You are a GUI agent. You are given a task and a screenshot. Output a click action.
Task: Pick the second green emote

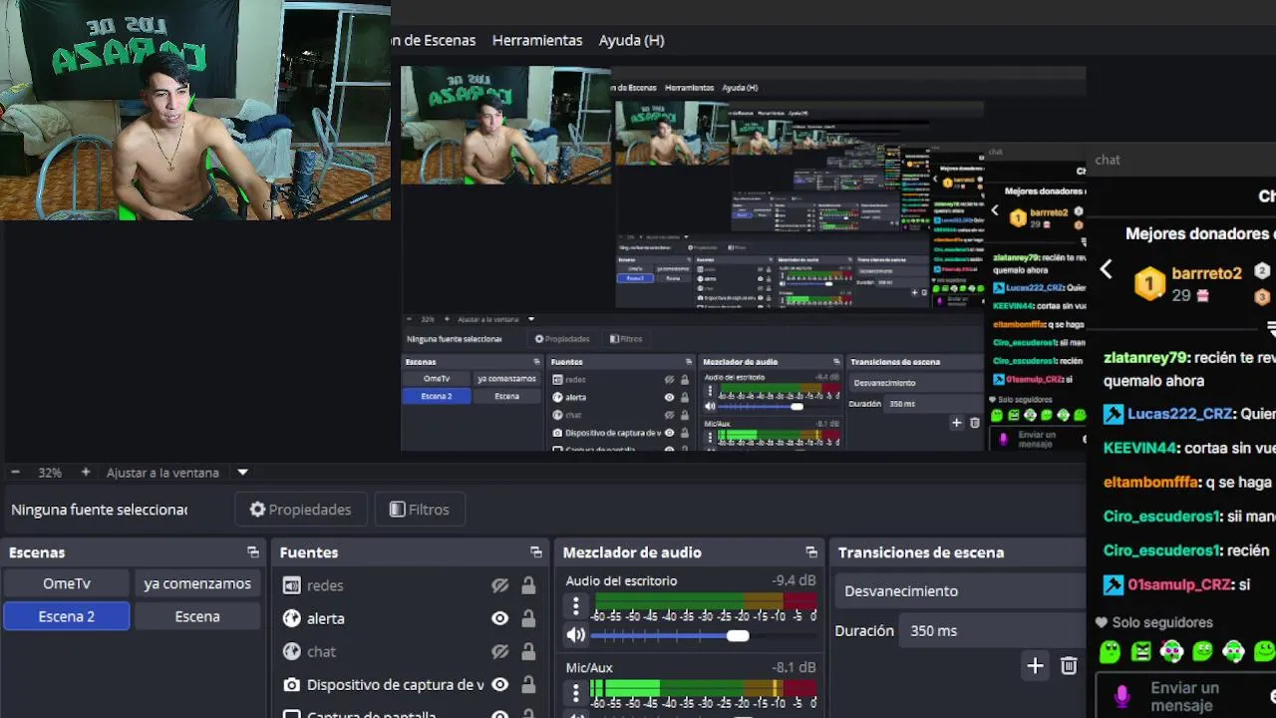tap(1141, 652)
